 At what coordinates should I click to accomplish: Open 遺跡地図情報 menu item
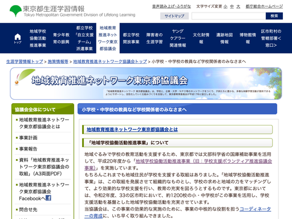225,38
